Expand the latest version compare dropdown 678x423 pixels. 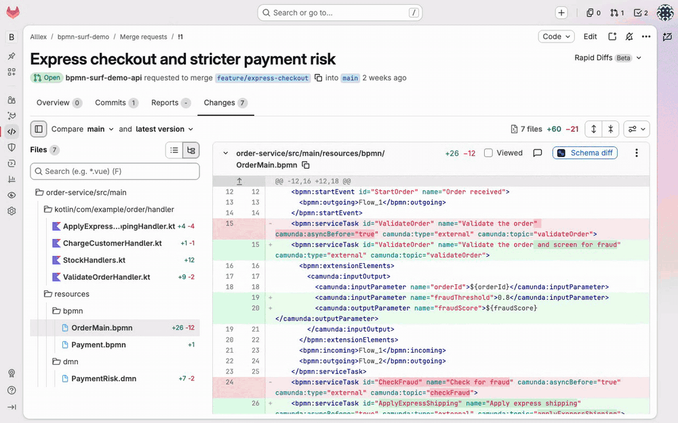coord(164,129)
